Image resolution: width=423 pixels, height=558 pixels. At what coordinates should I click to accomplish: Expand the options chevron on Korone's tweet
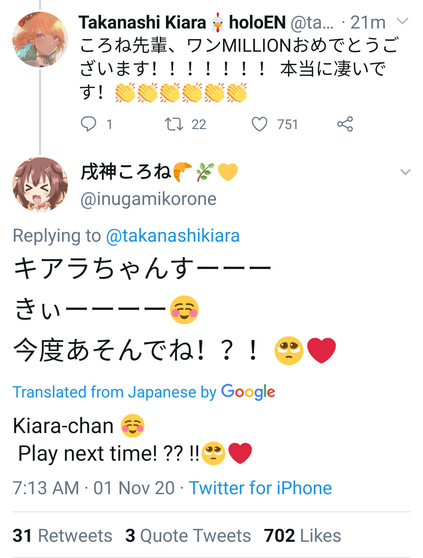(x=405, y=172)
